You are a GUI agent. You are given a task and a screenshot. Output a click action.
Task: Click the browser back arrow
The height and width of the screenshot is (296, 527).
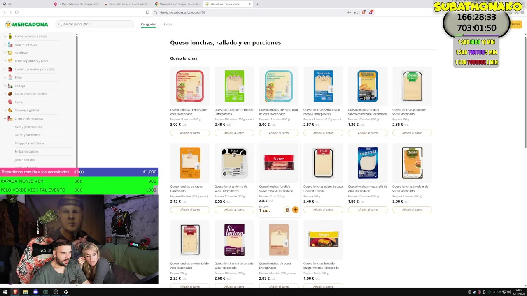5,12
